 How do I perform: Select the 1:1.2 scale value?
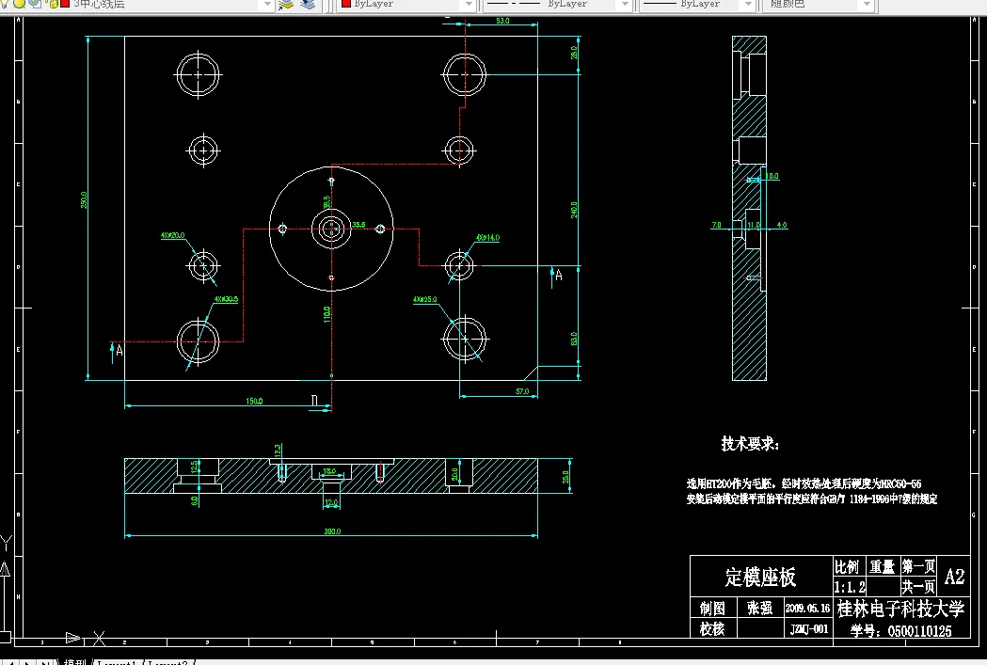(850, 587)
